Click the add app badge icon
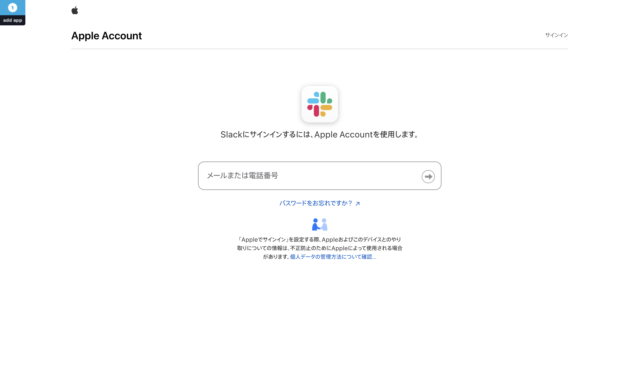The width and height of the screenshot is (639, 387). click(12, 12)
